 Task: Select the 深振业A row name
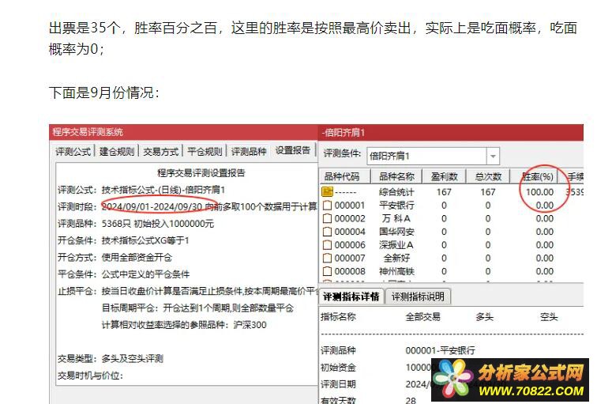click(396, 245)
